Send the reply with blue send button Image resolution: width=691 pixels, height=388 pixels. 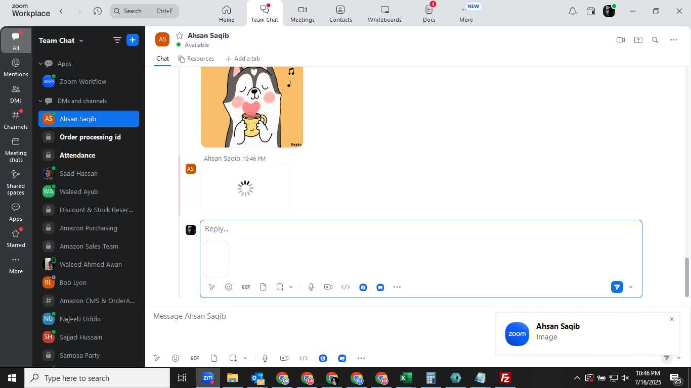617,287
